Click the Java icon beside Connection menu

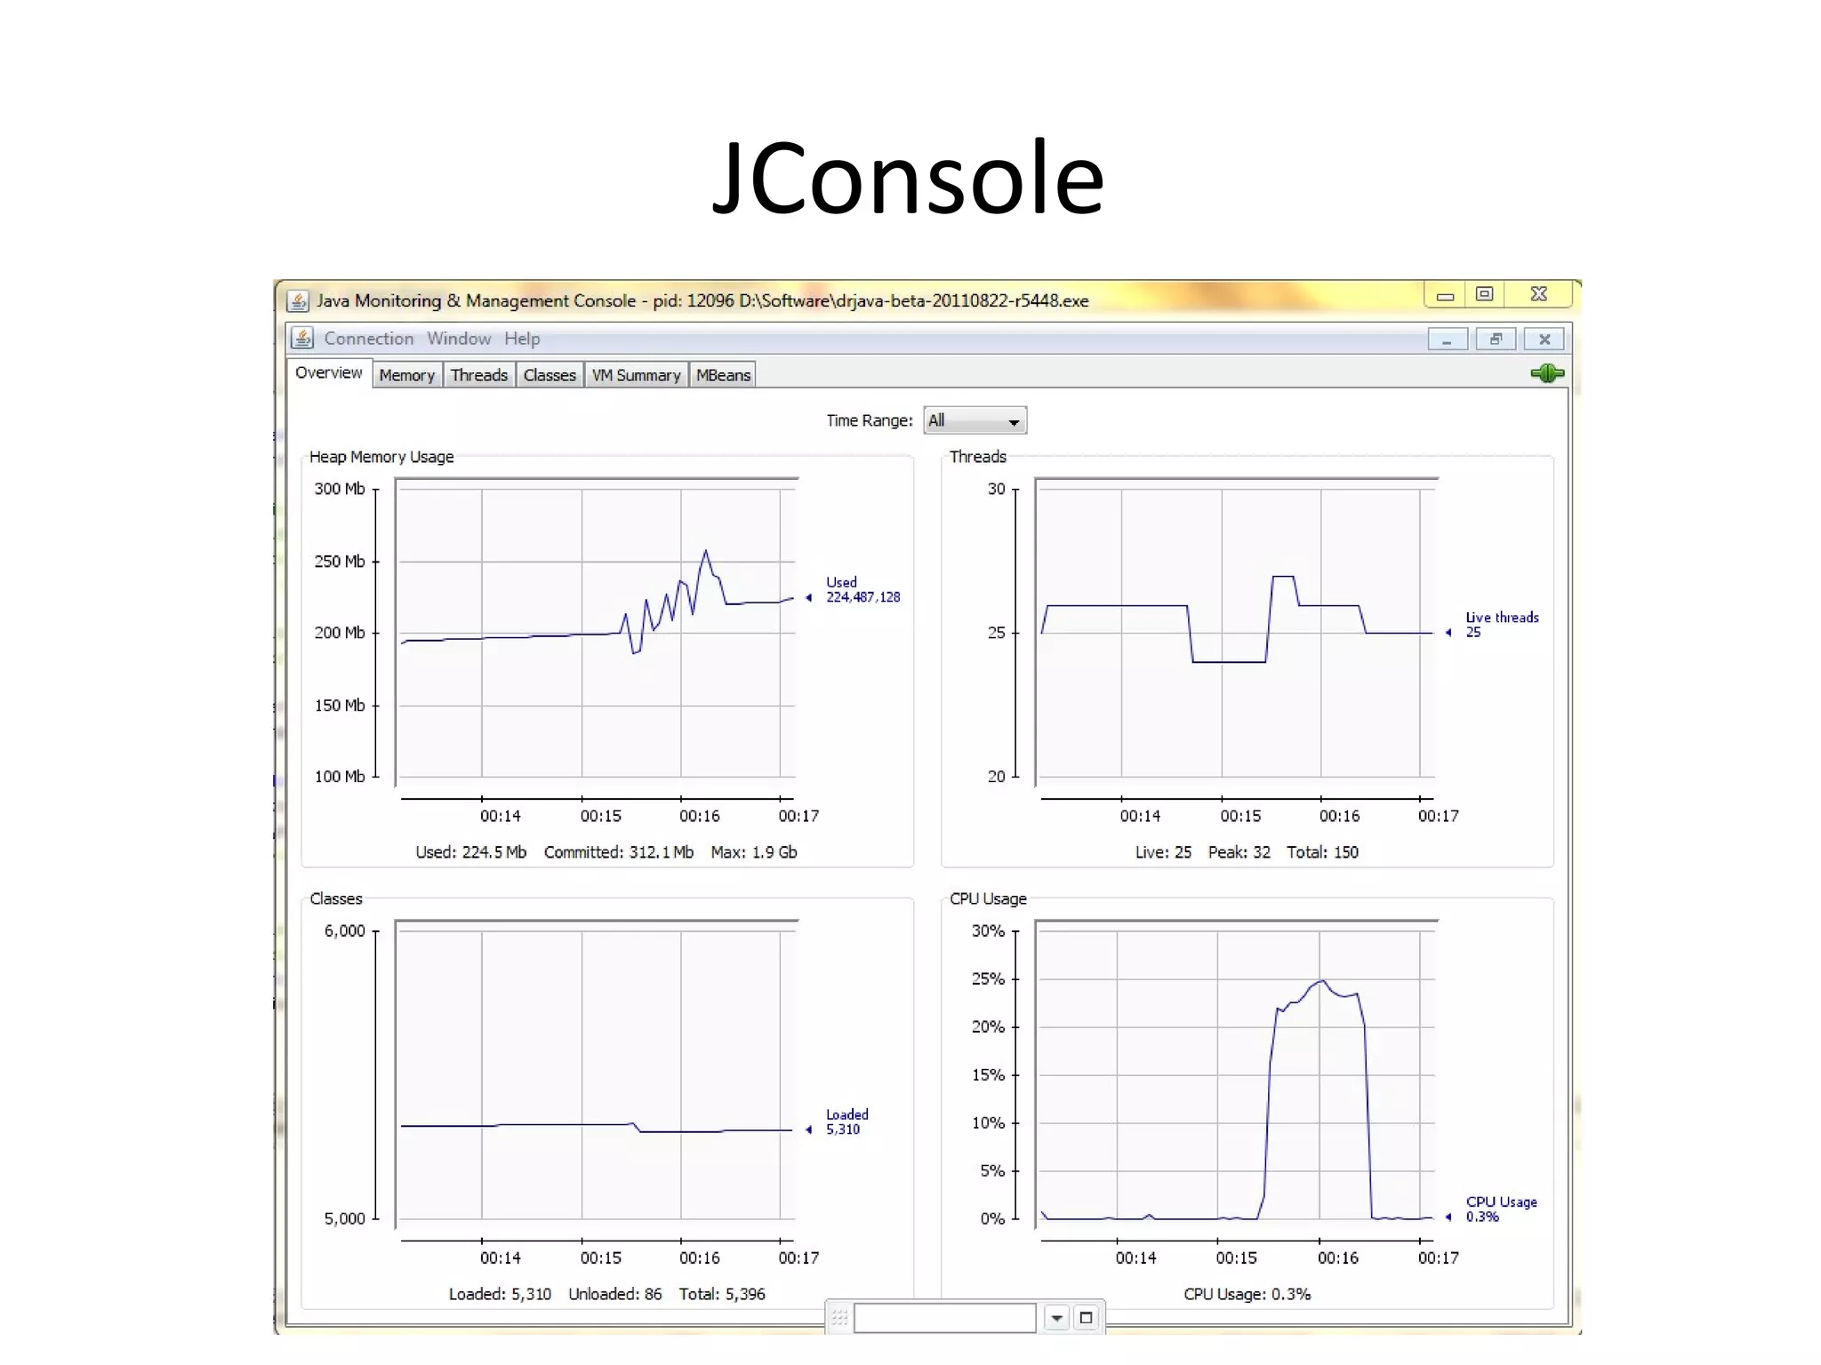tap(302, 339)
